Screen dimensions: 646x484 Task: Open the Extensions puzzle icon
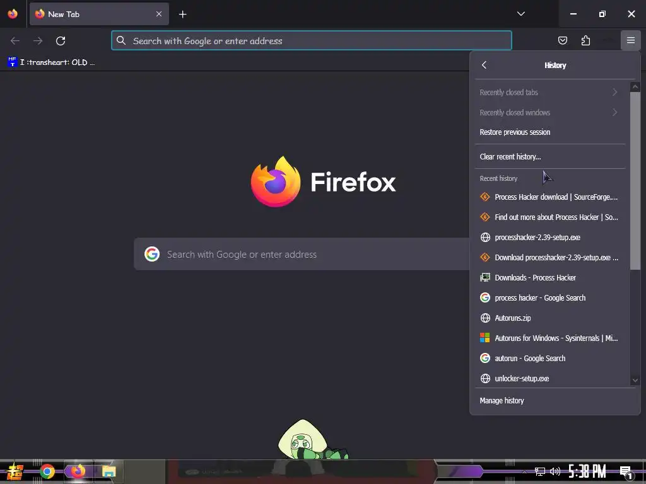pos(585,40)
